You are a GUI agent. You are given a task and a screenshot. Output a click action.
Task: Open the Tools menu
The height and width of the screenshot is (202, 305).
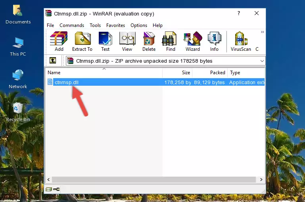click(95, 25)
